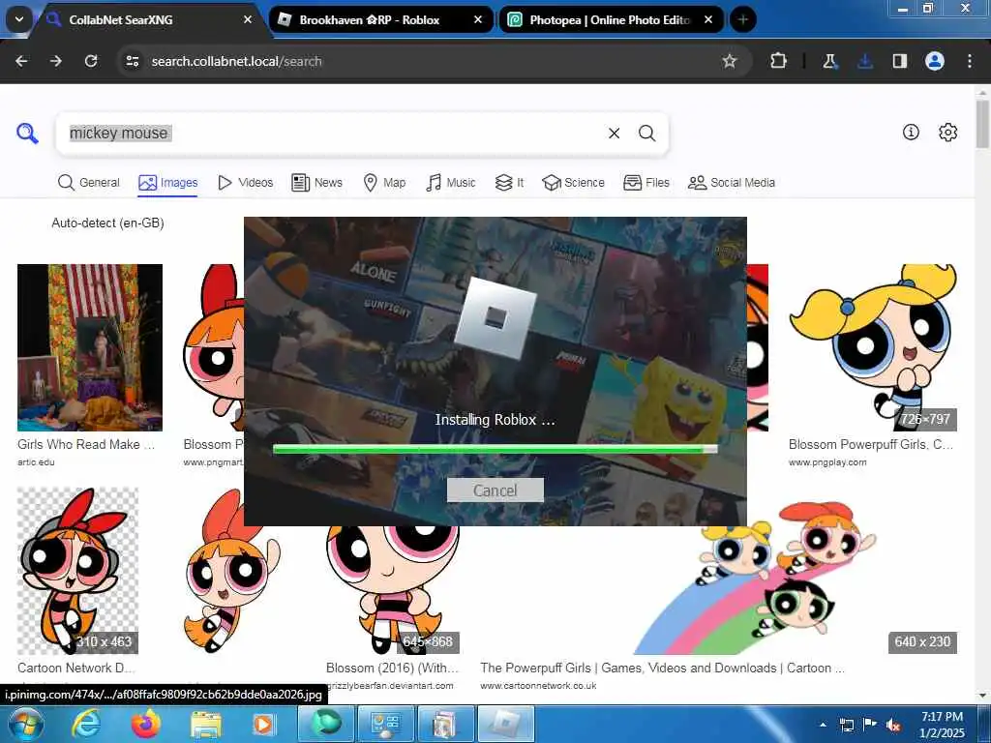Viewport: 991px width, 743px height.
Task: Show hidden system tray icons arrow
Action: click(823, 725)
